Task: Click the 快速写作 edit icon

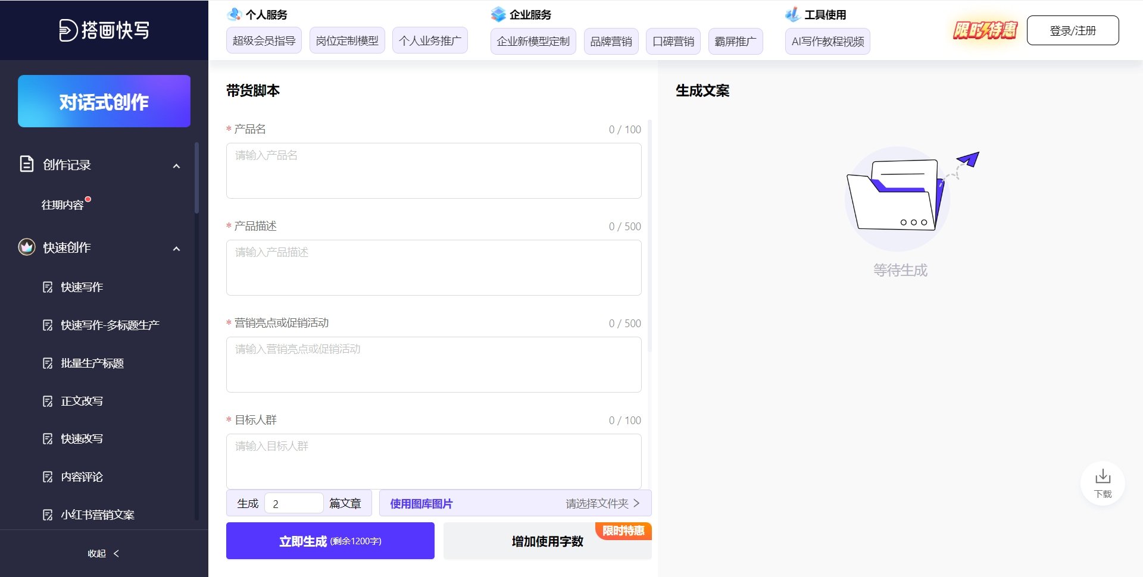Action: (48, 287)
